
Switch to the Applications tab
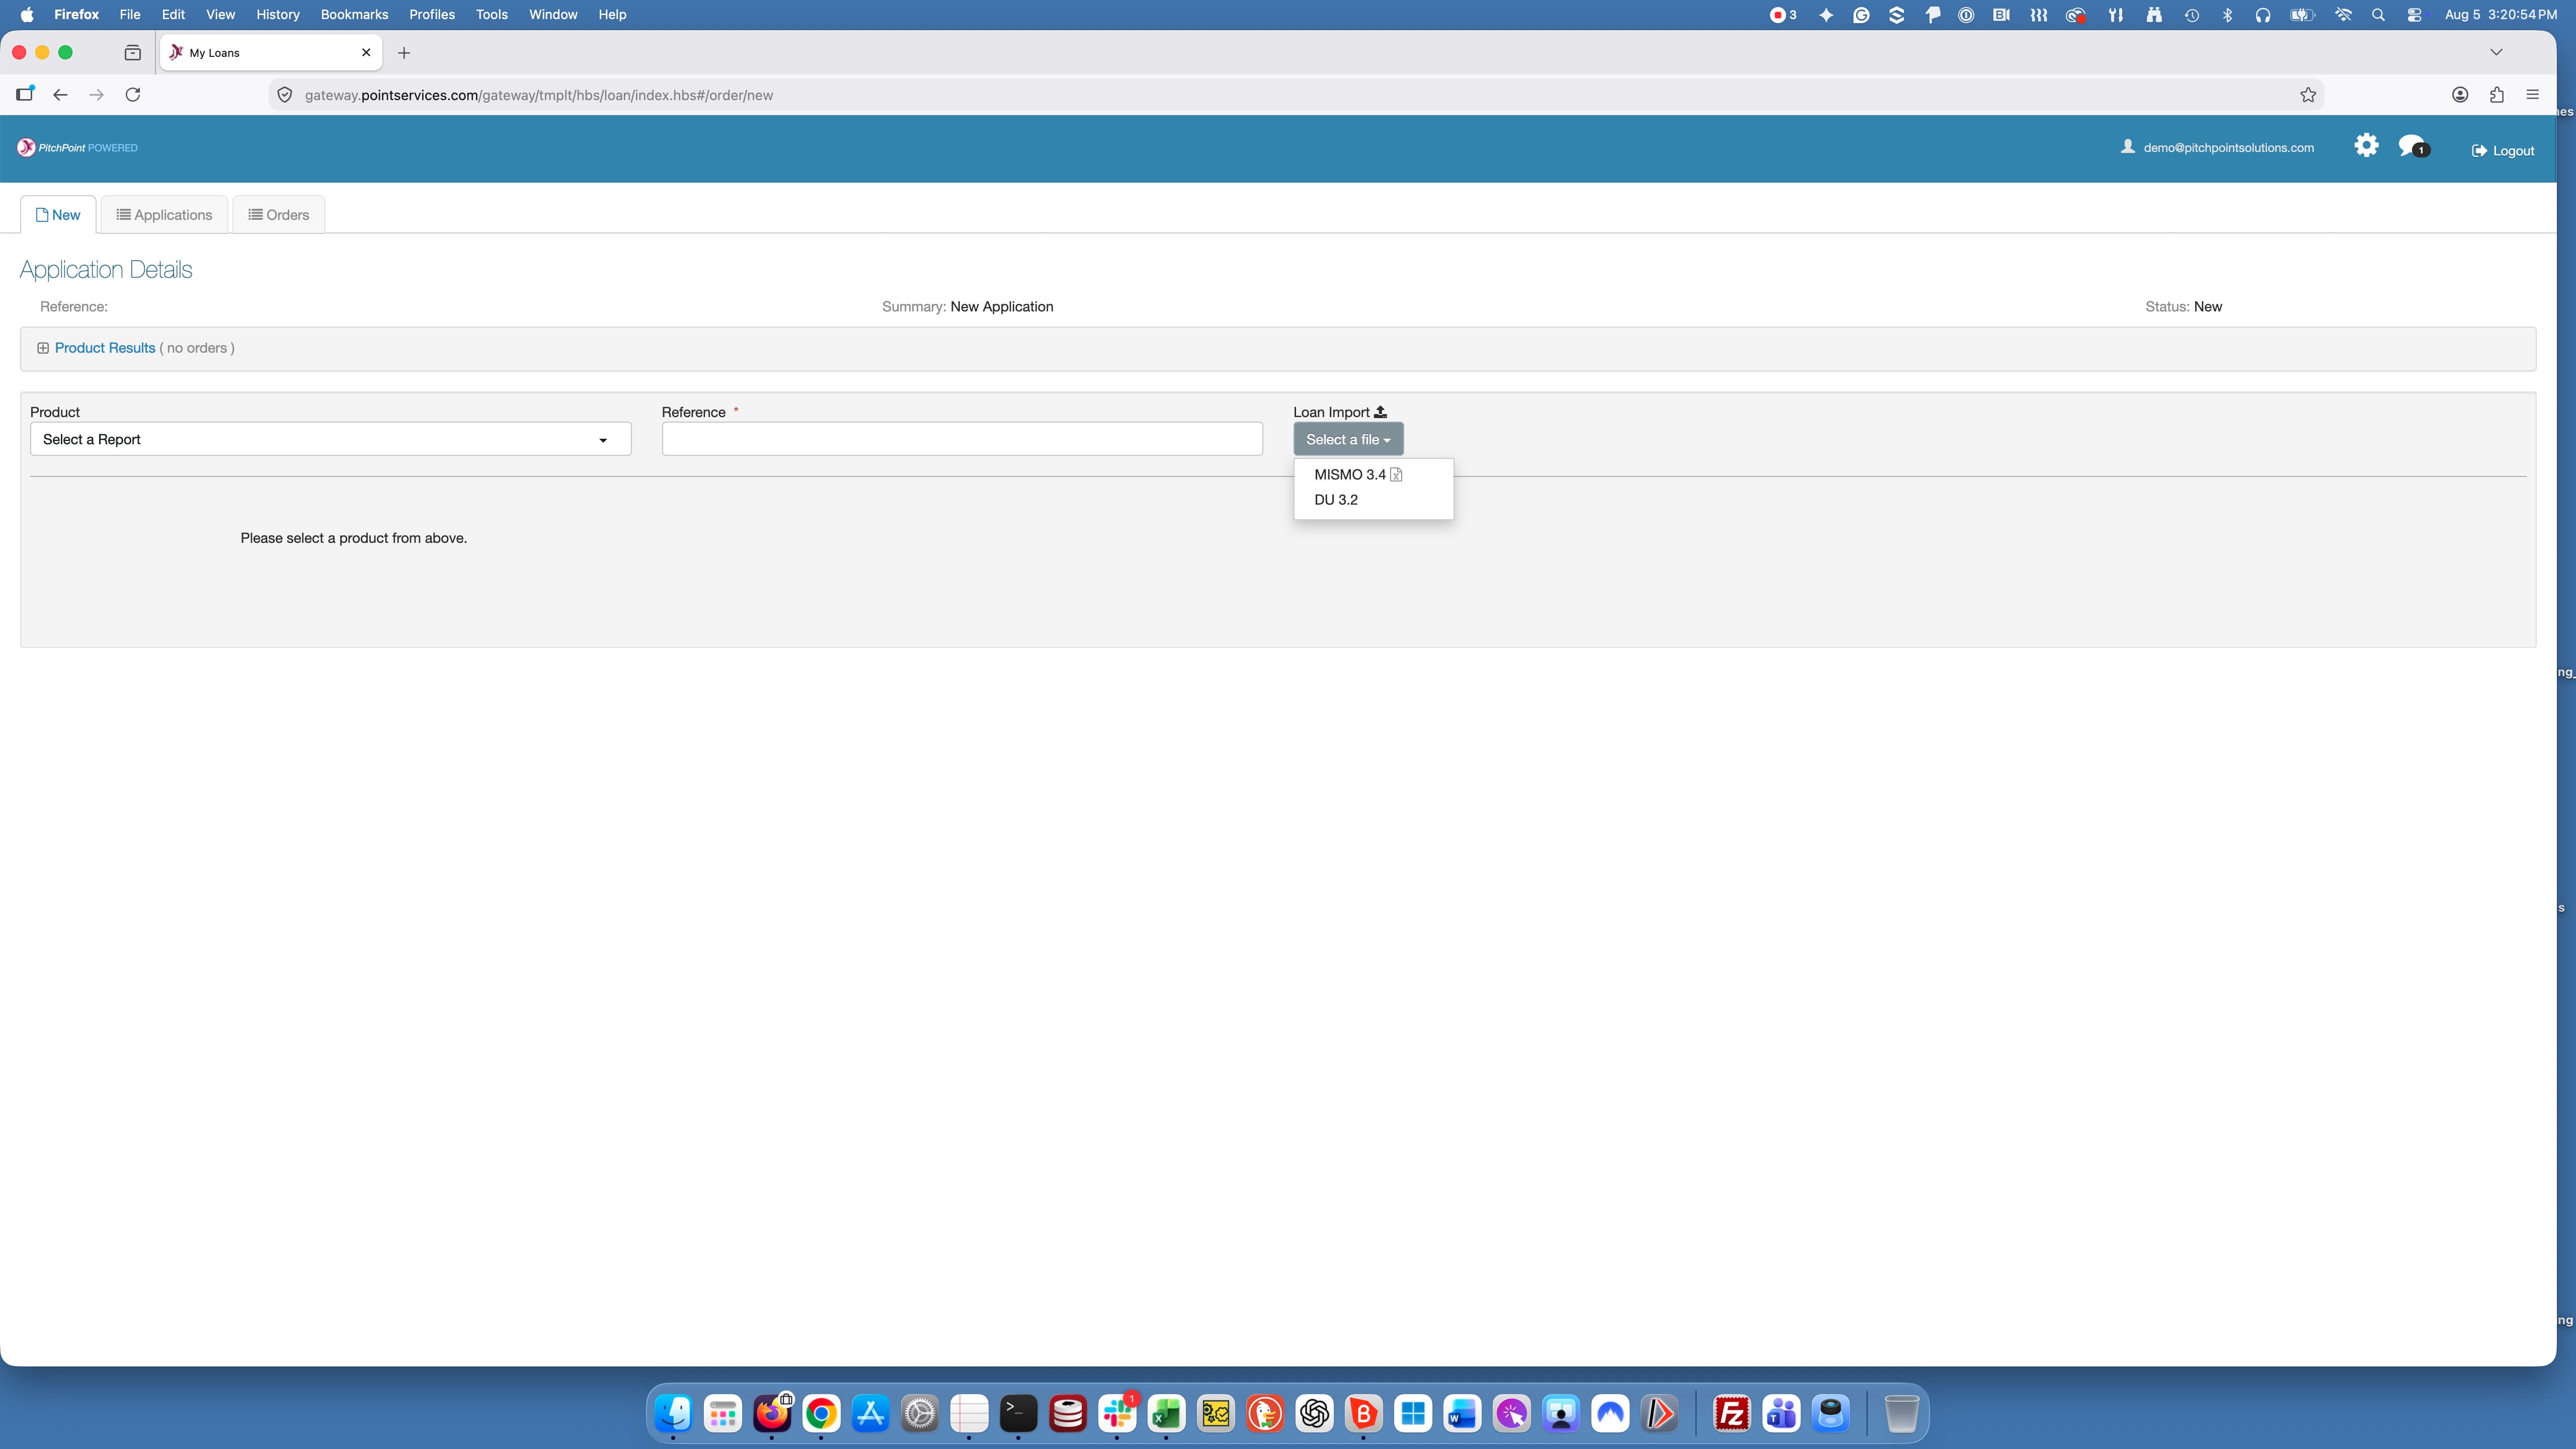pos(164,215)
